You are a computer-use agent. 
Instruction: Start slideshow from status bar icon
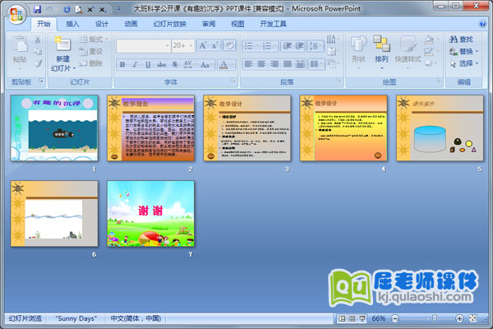click(x=362, y=318)
